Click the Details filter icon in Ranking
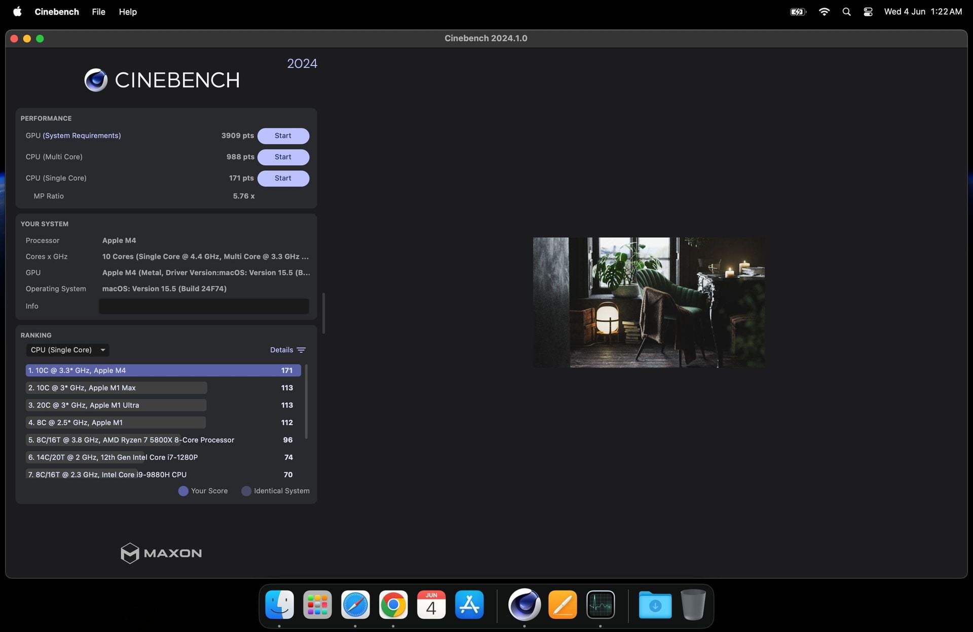This screenshot has width=973, height=632. [x=301, y=350]
